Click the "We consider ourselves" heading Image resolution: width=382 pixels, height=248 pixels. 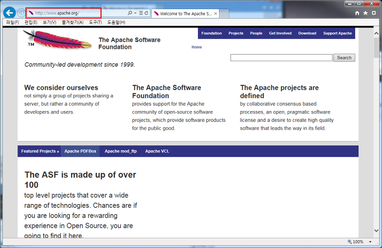tap(61, 88)
